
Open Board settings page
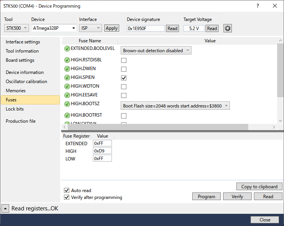[x=20, y=60]
